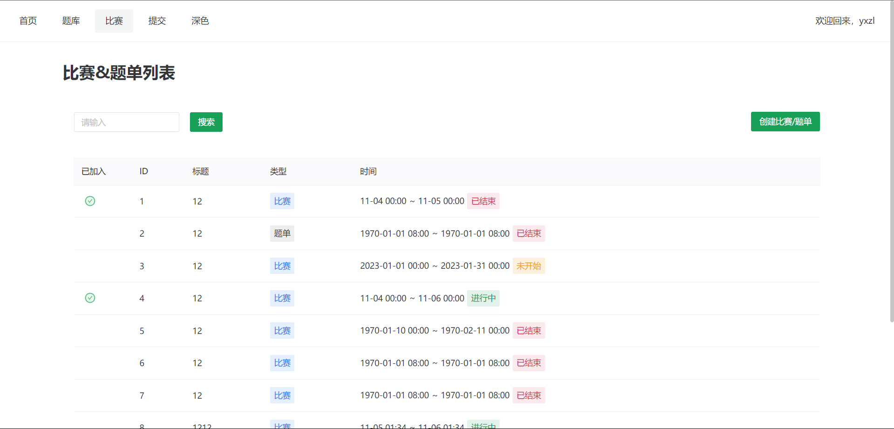The image size is (894, 429).
Task: Toggle the 深色 dark mode option
Action: [200, 21]
